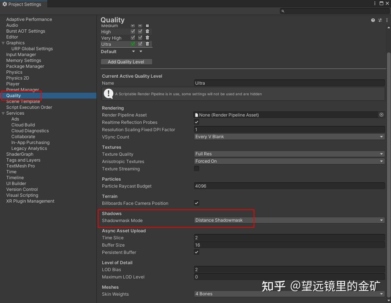
Task: Select Tags and Layers in the sidebar
Action: (23, 160)
